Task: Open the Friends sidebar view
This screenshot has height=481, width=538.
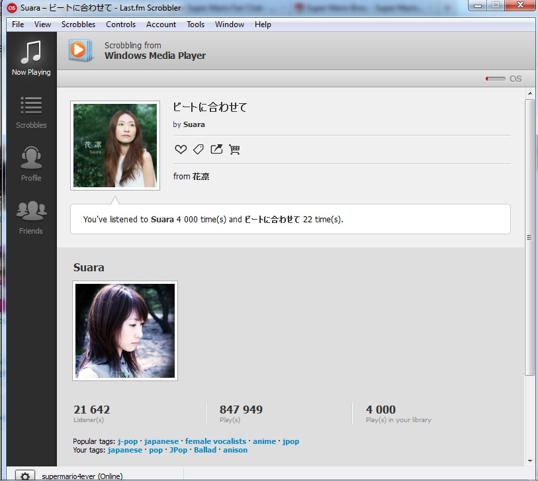Action: click(30, 218)
